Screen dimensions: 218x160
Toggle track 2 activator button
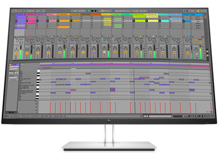point(27,53)
